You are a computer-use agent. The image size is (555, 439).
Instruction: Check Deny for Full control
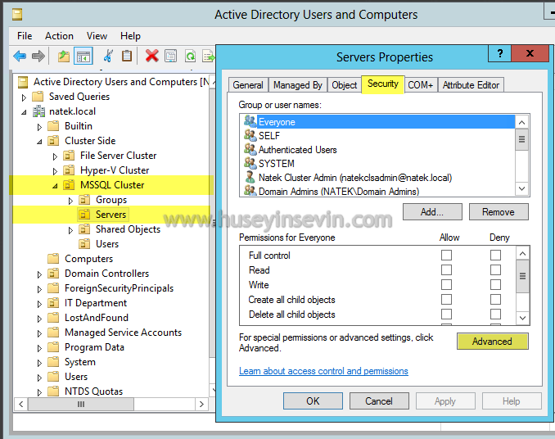(x=495, y=255)
